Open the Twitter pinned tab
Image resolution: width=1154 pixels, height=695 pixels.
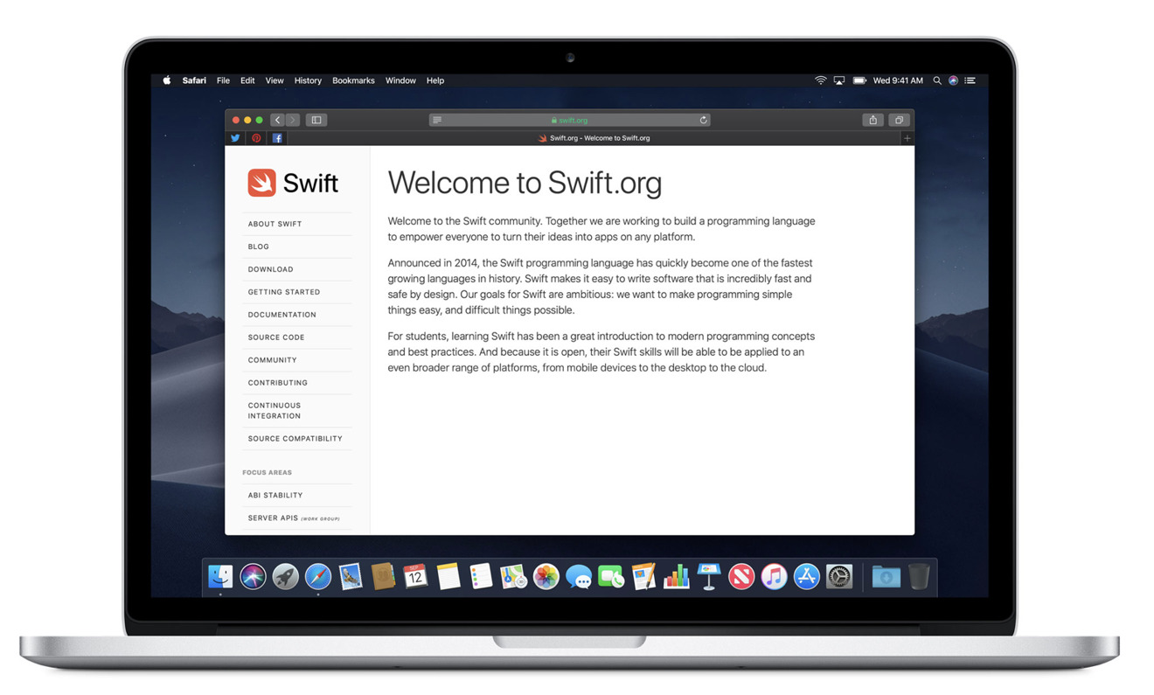(235, 138)
